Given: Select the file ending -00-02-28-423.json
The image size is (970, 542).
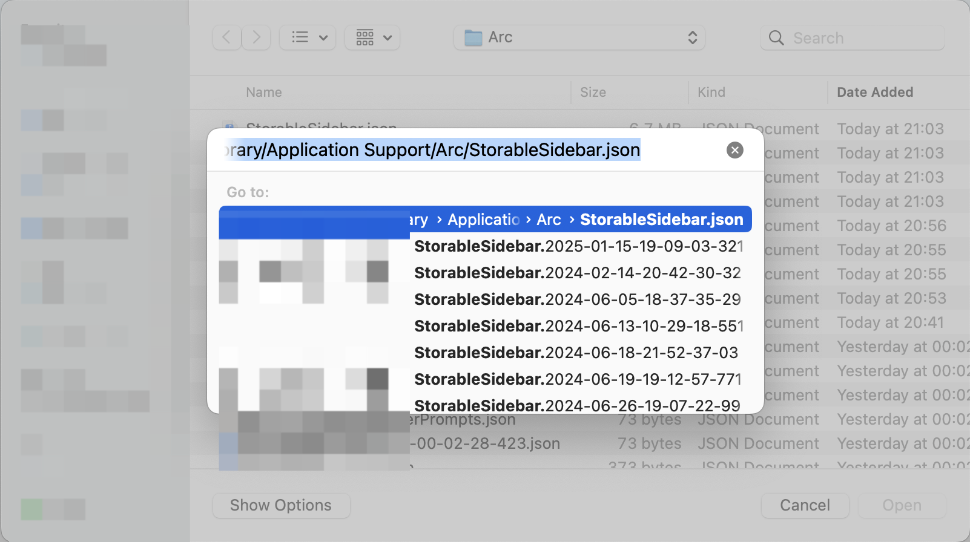Looking at the screenshot, I should point(485,443).
